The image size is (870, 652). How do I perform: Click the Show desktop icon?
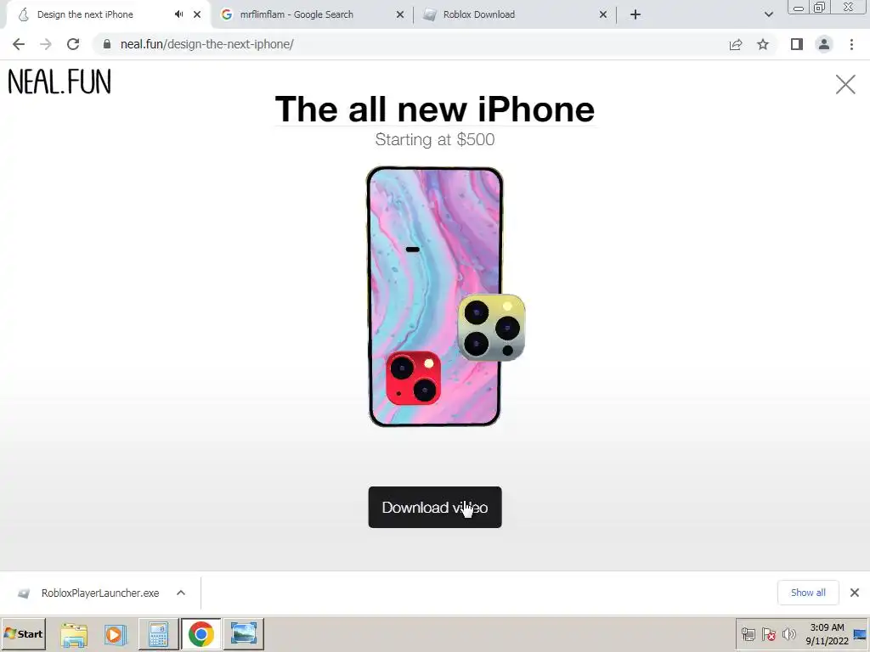(x=861, y=634)
